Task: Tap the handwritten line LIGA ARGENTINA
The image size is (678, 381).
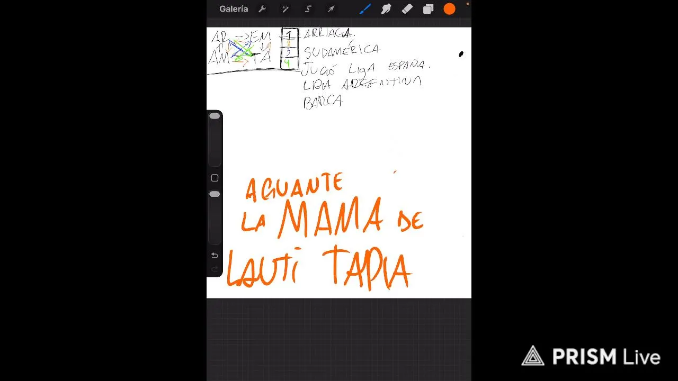Action: pyautogui.click(x=362, y=84)
